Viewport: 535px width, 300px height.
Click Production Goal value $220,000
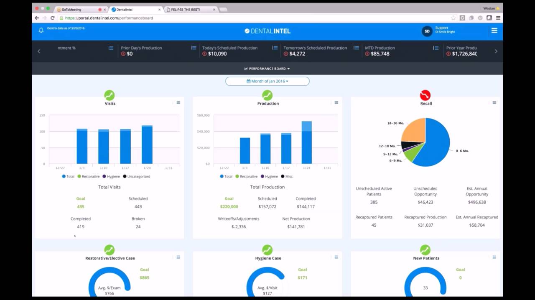click(x=229, y=207)
